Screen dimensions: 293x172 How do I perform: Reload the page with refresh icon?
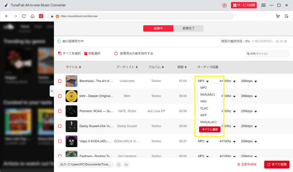coord(24,16)
